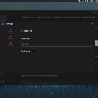Click the 'Language' heading text
Screen dimensions: 98x98
25,39
